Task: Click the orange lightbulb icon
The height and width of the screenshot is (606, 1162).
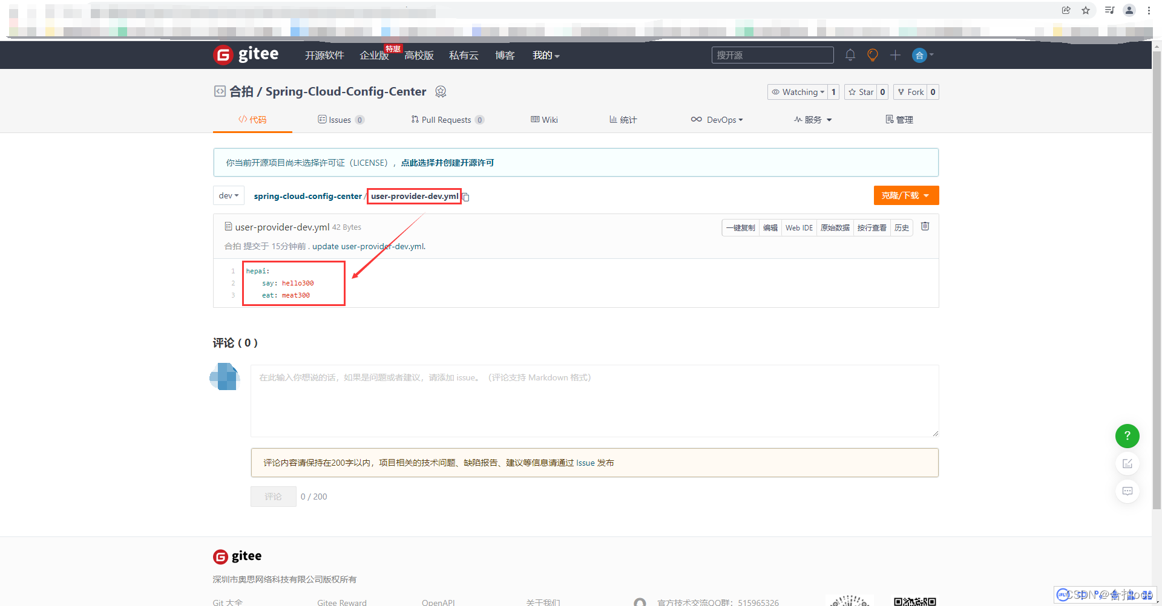Action: click(x=873, y=55)
